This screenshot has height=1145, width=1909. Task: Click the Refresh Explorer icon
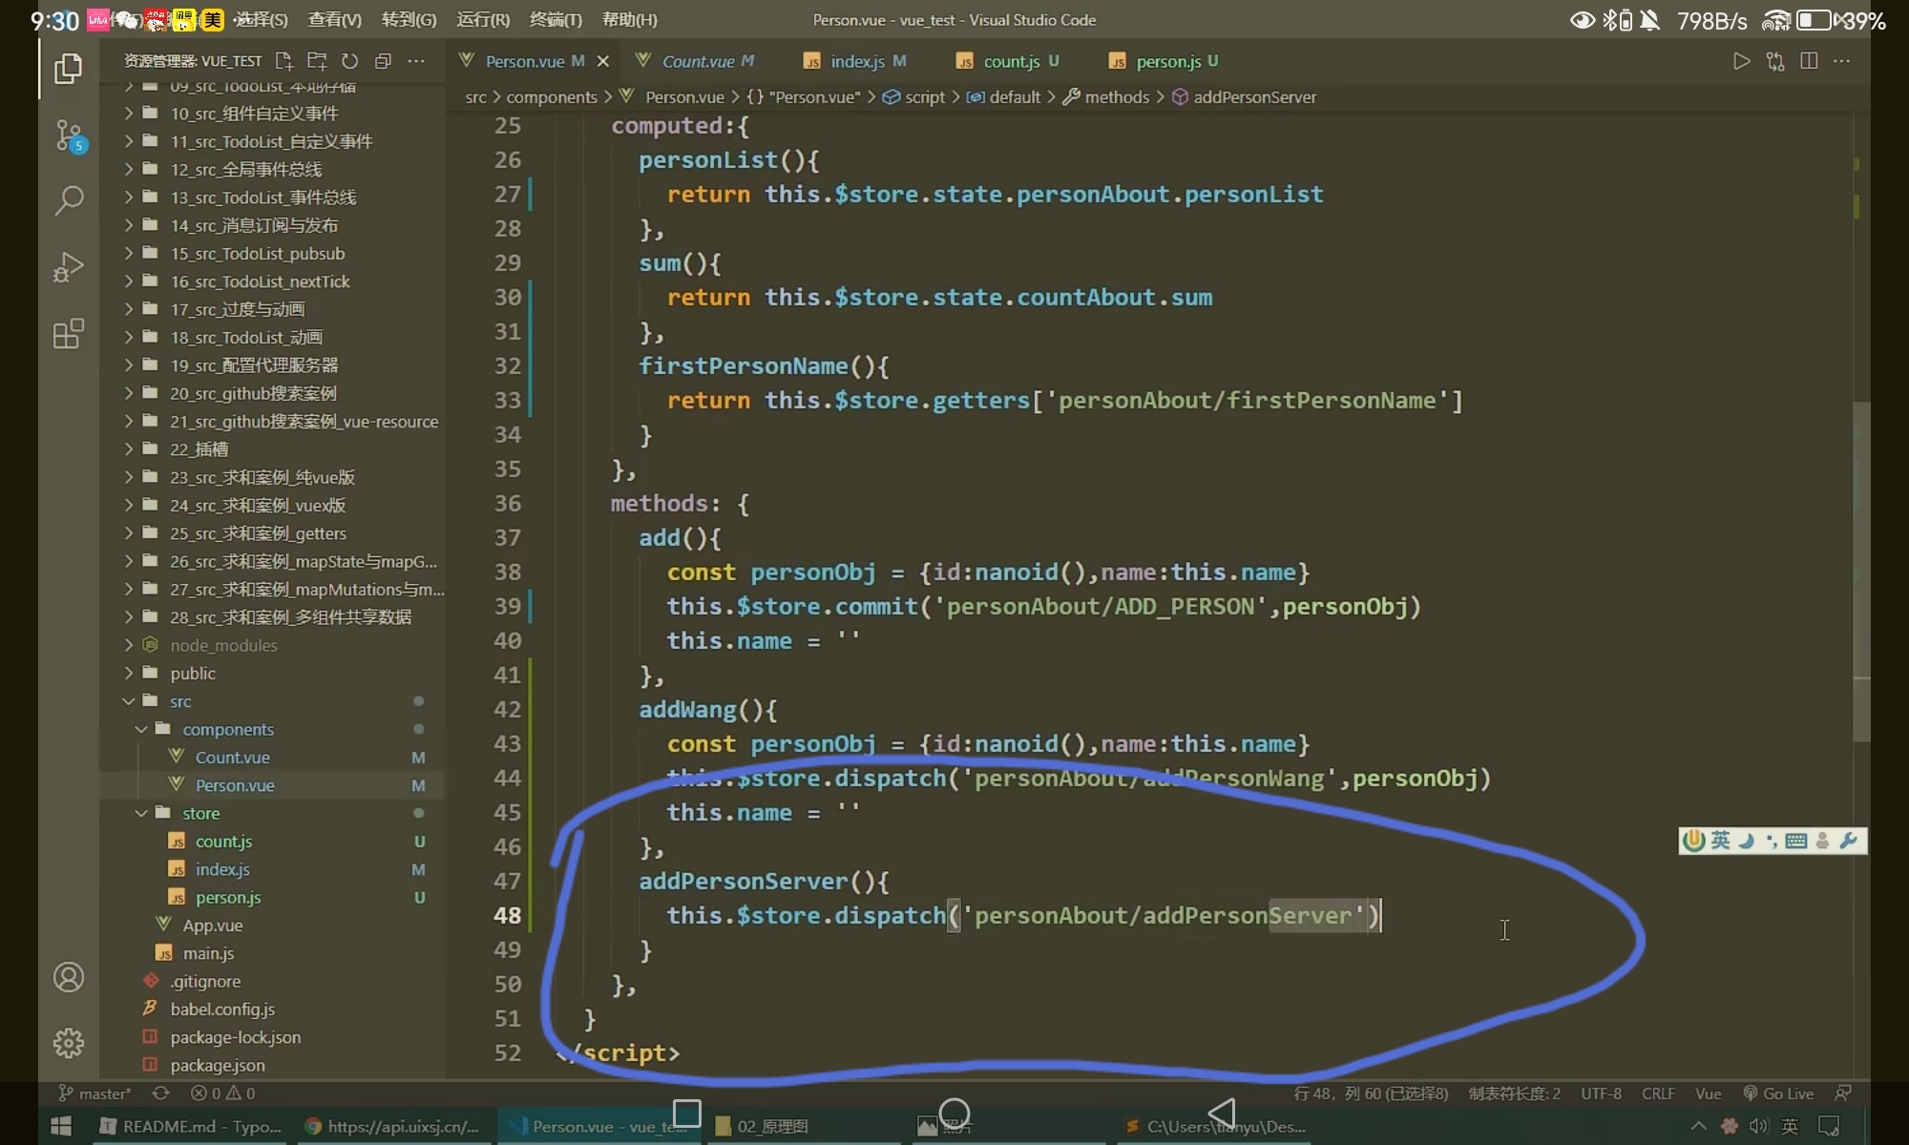coord(349,61)
